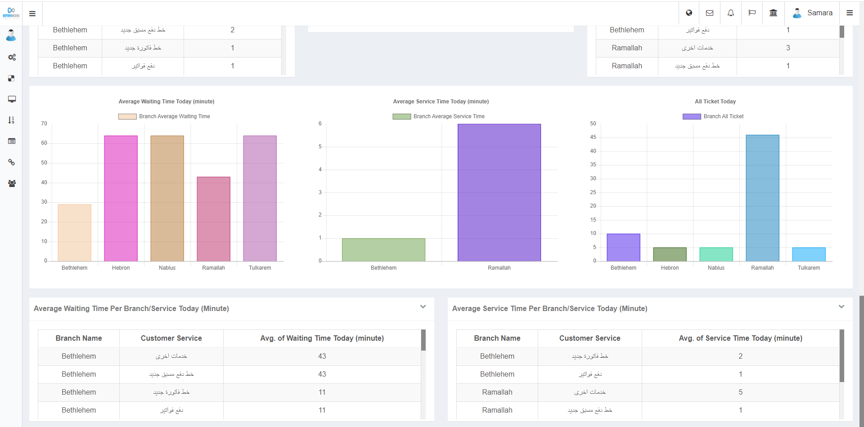Click value 2 in top-left Bethlehem row

pos(233,30)
